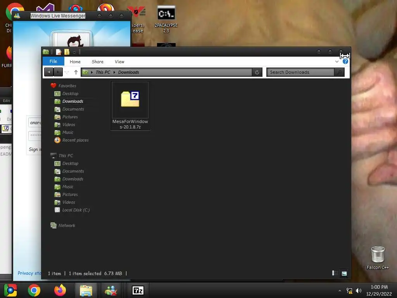Focus the Search Downloads field

[300, 72]
